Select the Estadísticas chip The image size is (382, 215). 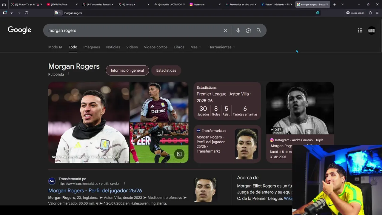pyautogui.click(x=166, y=70)
